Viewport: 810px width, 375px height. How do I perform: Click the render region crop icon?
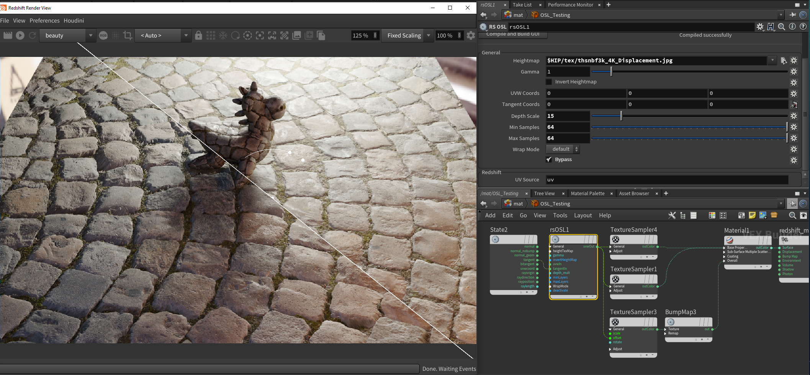128,35
